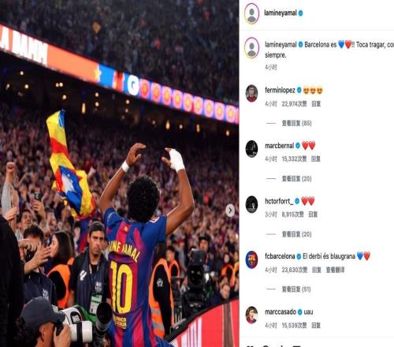394x347 pixels.
Task: Expand the 85 replies under ferminlopez comment
Action: click(x=296, y=123)
